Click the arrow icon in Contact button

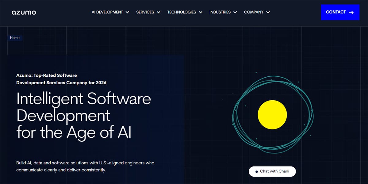click(351, 12)
